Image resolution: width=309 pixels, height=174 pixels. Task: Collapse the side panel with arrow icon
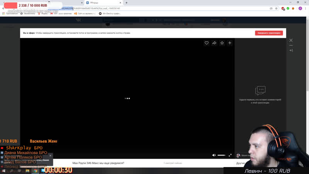point(291,50)
